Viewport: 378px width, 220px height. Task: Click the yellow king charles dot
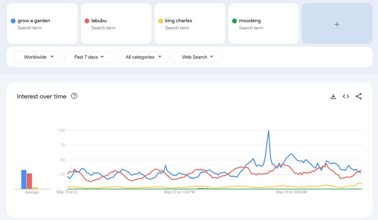161,21
